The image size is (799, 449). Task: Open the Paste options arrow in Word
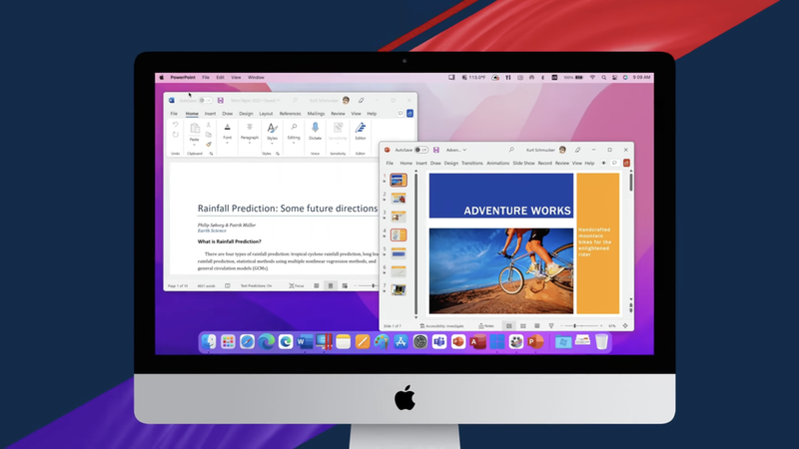click(x=194, y=145)
